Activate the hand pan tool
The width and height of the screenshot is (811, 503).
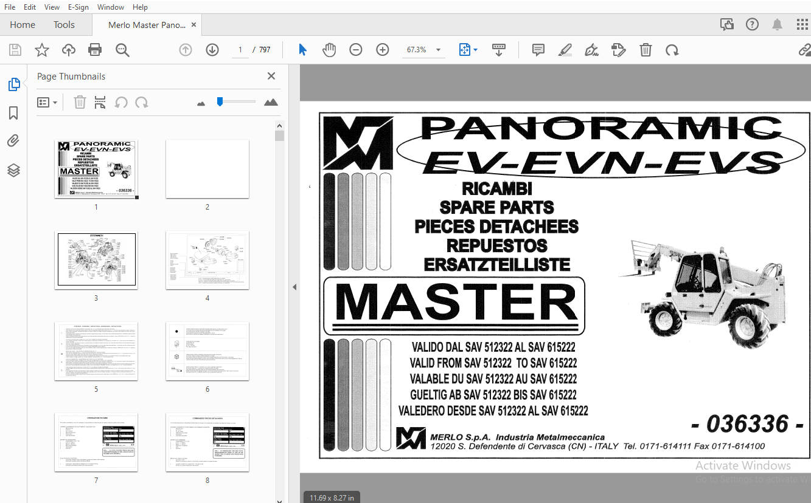tap(329, 50)
